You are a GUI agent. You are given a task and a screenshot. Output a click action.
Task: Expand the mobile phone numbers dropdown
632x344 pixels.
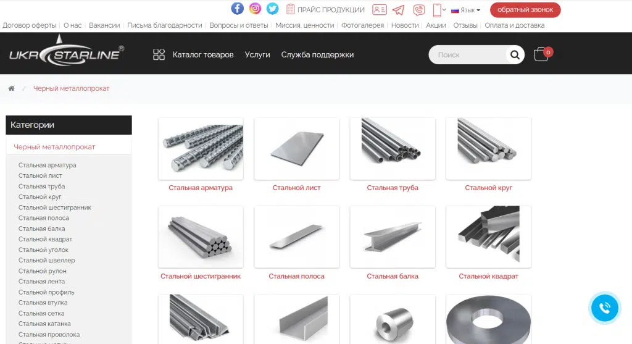point(439,10)
